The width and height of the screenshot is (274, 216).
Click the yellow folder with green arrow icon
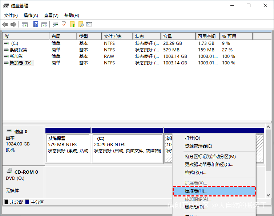coord(73,24)
